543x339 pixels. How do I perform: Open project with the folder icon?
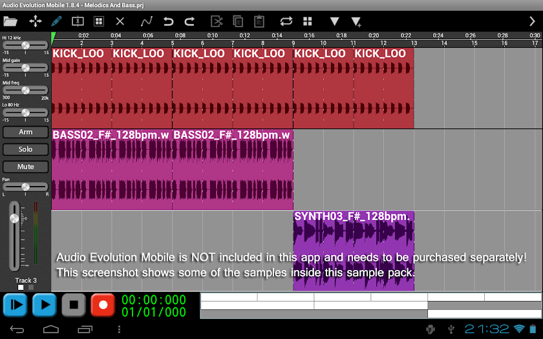point(10,21)
